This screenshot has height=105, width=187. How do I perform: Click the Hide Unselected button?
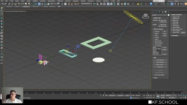[160, 62]
